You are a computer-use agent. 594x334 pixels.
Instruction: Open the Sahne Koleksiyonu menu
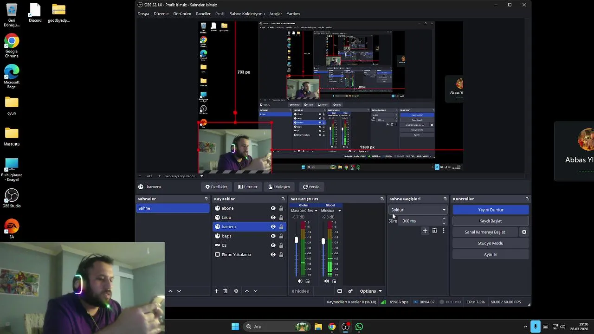coord(247,14)
